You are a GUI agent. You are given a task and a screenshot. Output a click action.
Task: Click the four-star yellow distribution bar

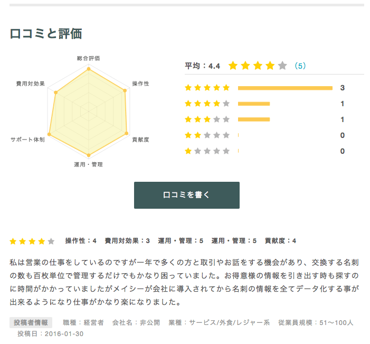[254, 104]
